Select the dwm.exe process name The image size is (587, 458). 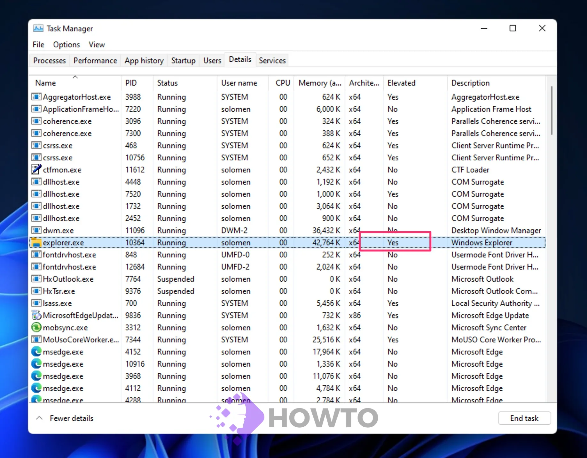coord(58,231)
